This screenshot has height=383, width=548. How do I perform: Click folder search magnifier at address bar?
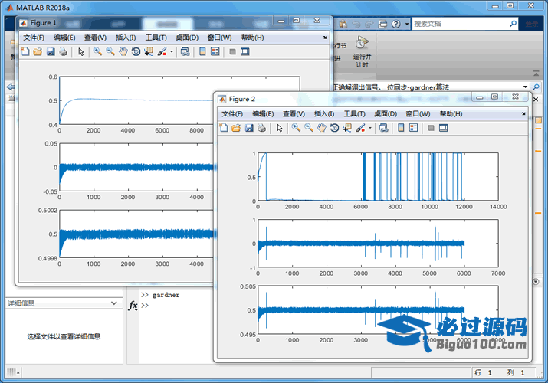(536, 87)
